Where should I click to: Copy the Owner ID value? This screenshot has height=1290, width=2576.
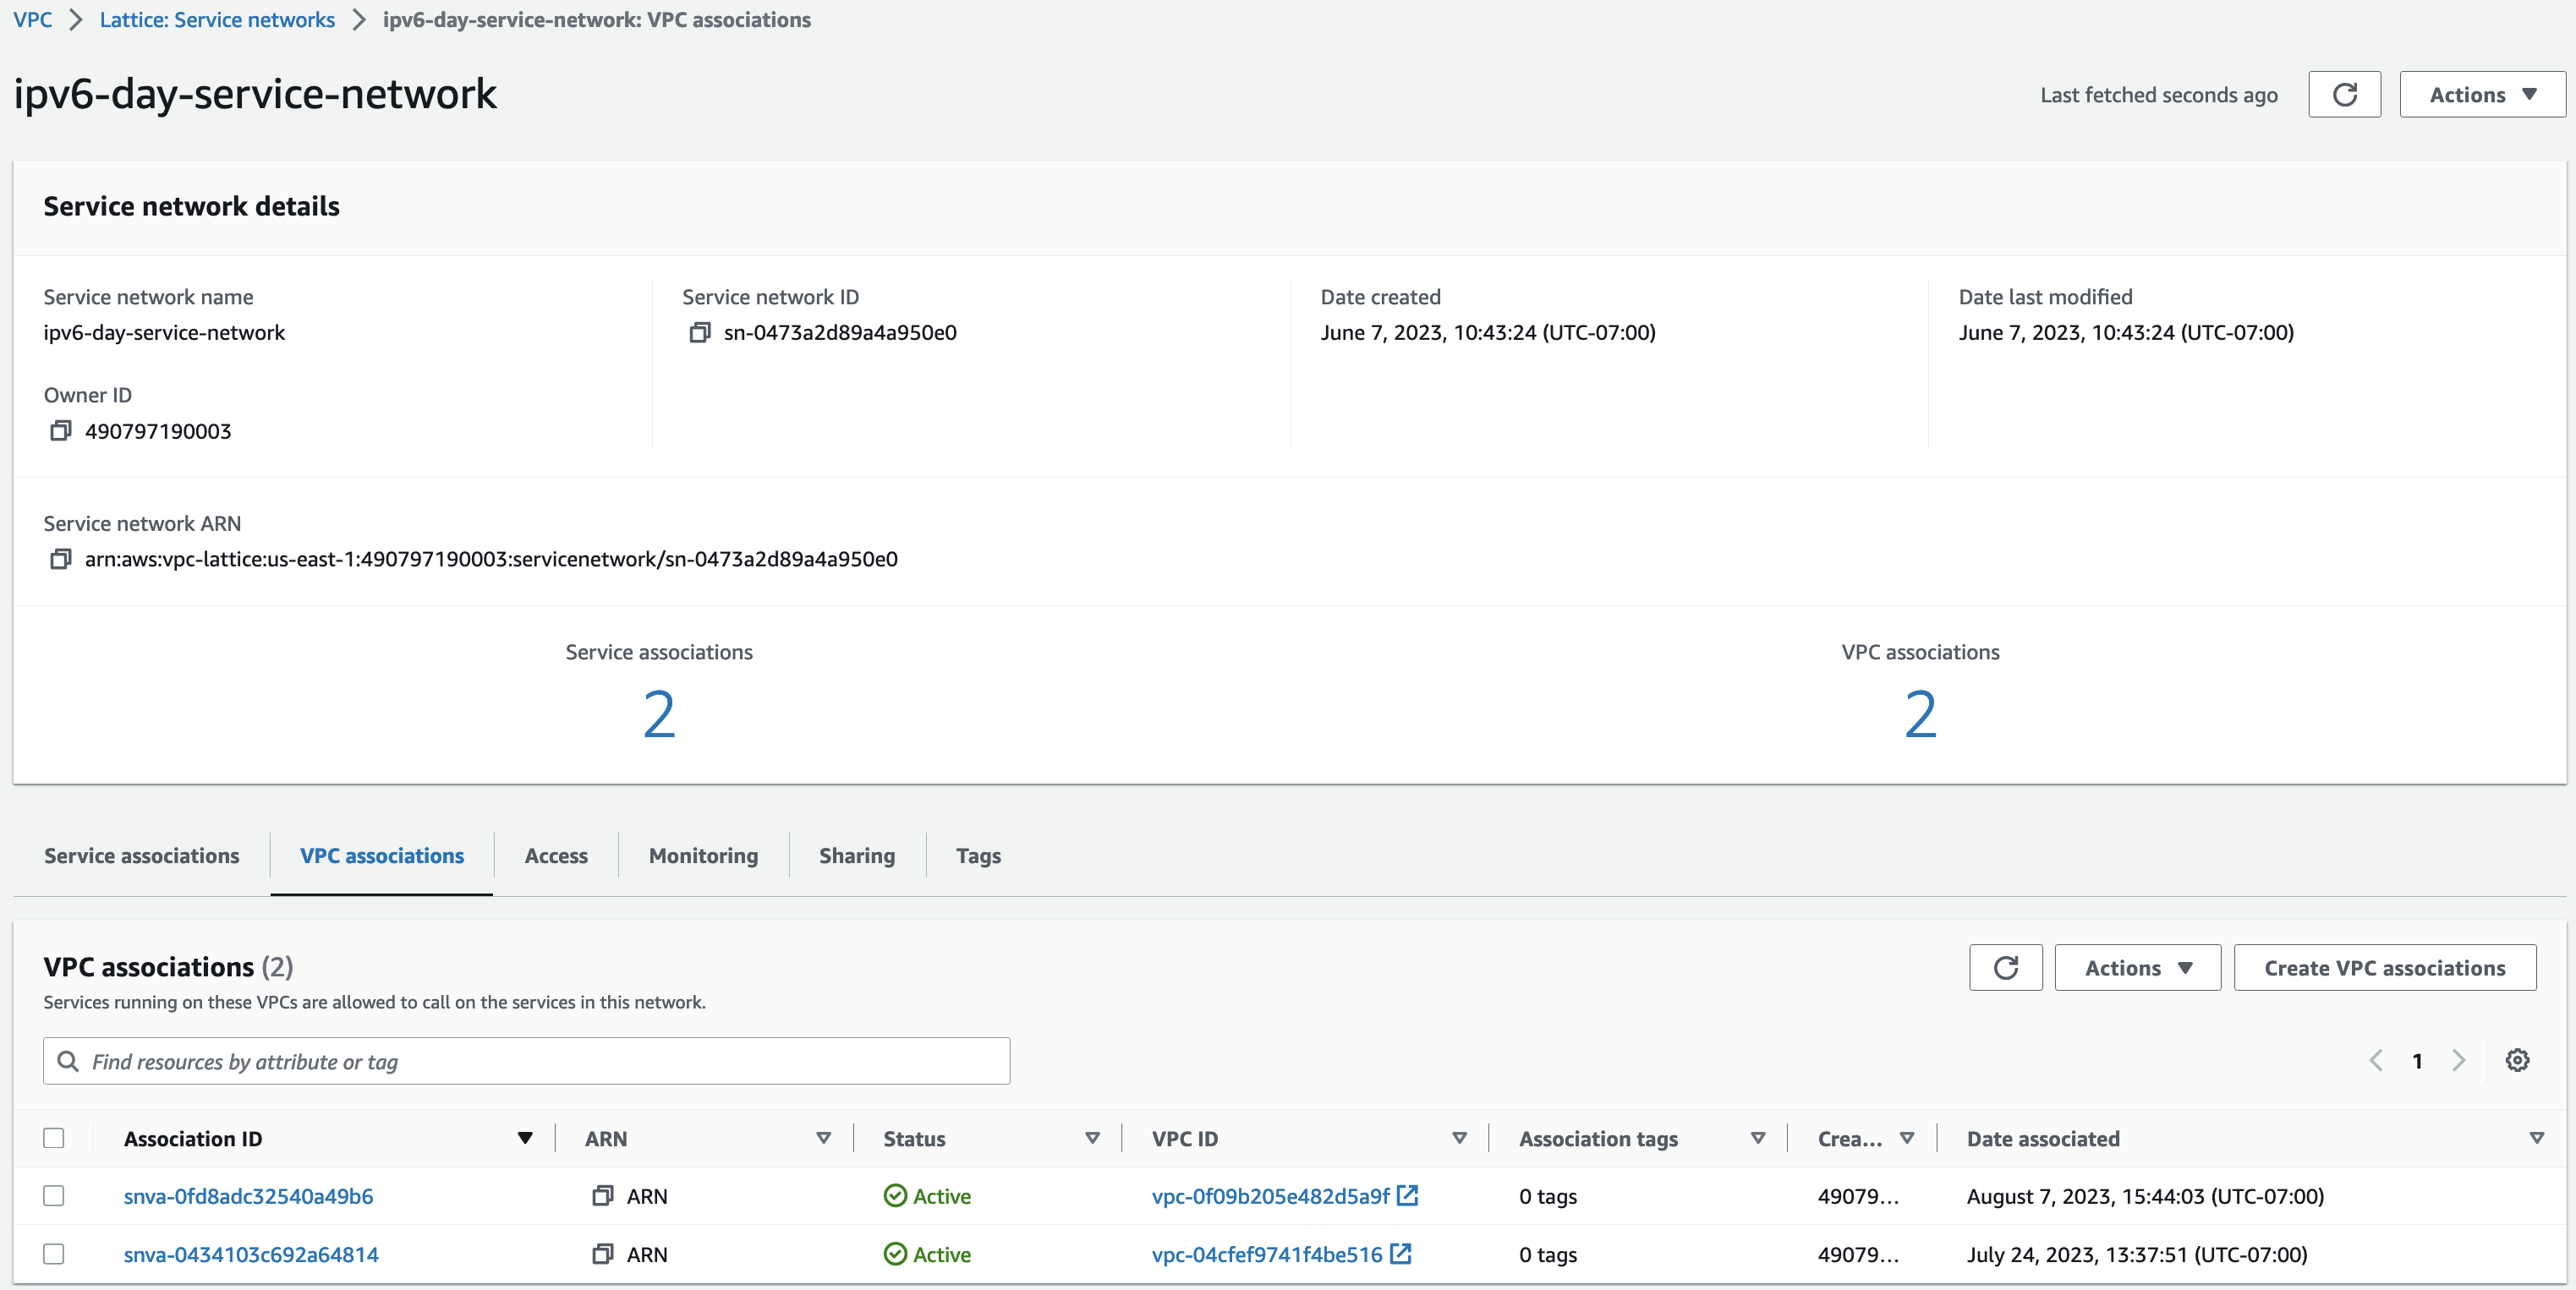point(60,430)
